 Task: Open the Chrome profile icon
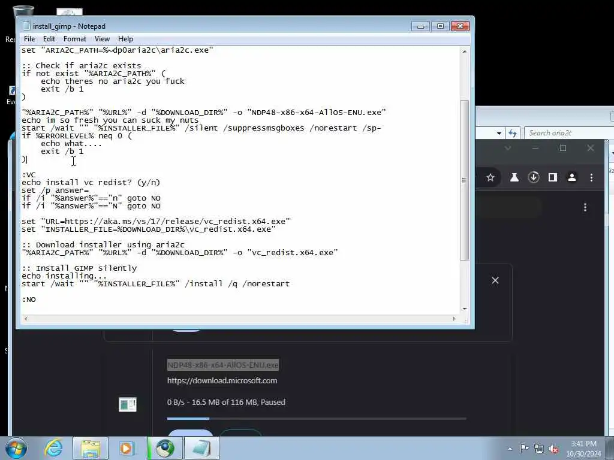tap(571, 177)
